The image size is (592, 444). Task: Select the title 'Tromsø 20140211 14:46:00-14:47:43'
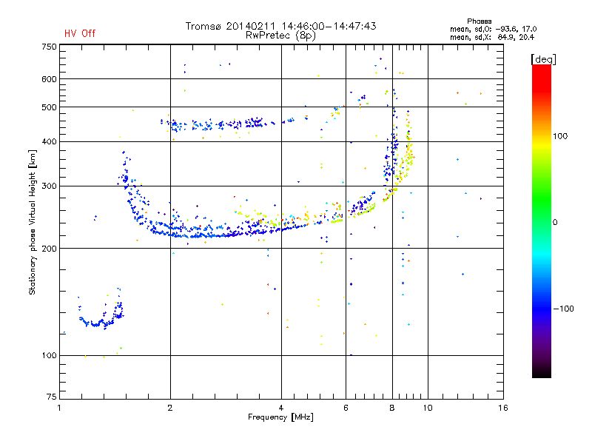tap(280, 26)
